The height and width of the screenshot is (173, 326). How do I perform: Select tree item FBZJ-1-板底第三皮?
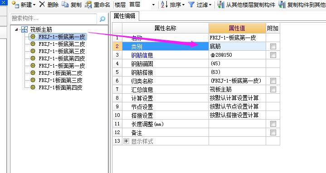pos(62,51)
